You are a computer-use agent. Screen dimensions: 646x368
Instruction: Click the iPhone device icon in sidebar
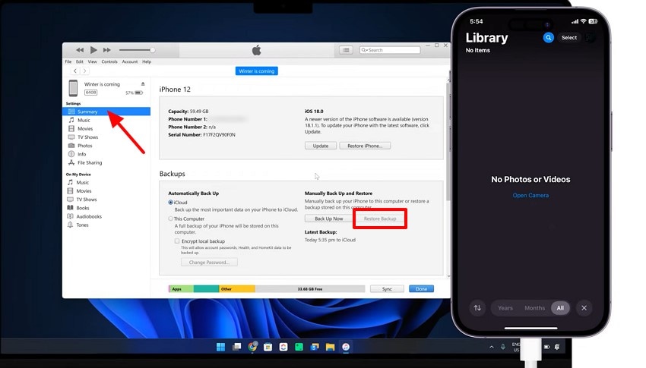[x=73, y=88]
